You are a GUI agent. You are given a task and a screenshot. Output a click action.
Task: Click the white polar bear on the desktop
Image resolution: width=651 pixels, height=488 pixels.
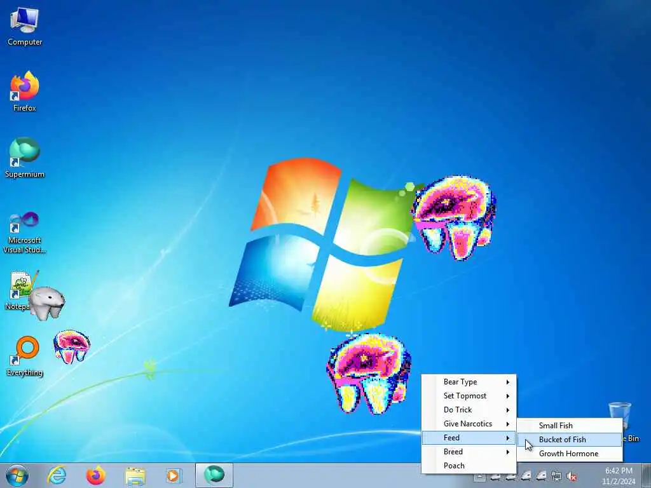coord(47,303)
